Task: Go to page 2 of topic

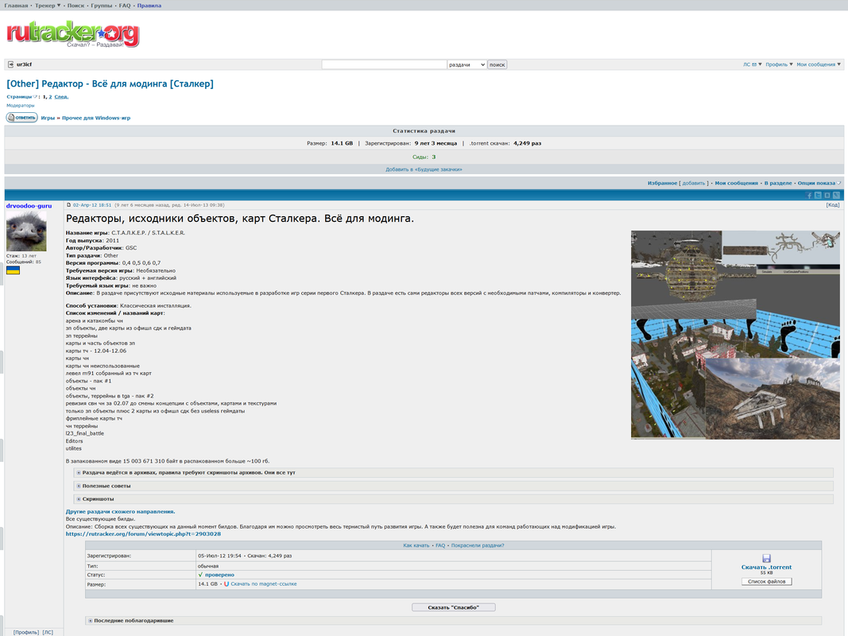Action: coord(50,97)
